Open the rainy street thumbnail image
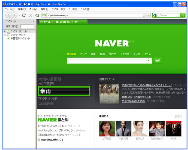 click(109, 94)
